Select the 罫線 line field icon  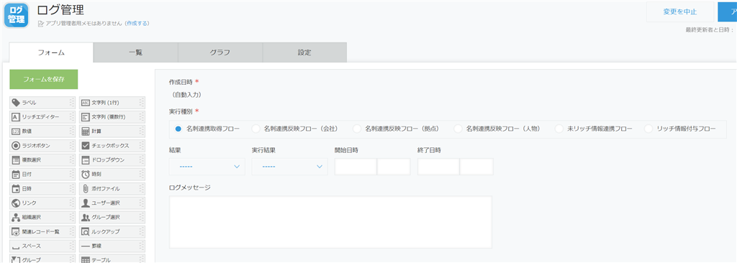pyautogui.click(x=86, y=246)
